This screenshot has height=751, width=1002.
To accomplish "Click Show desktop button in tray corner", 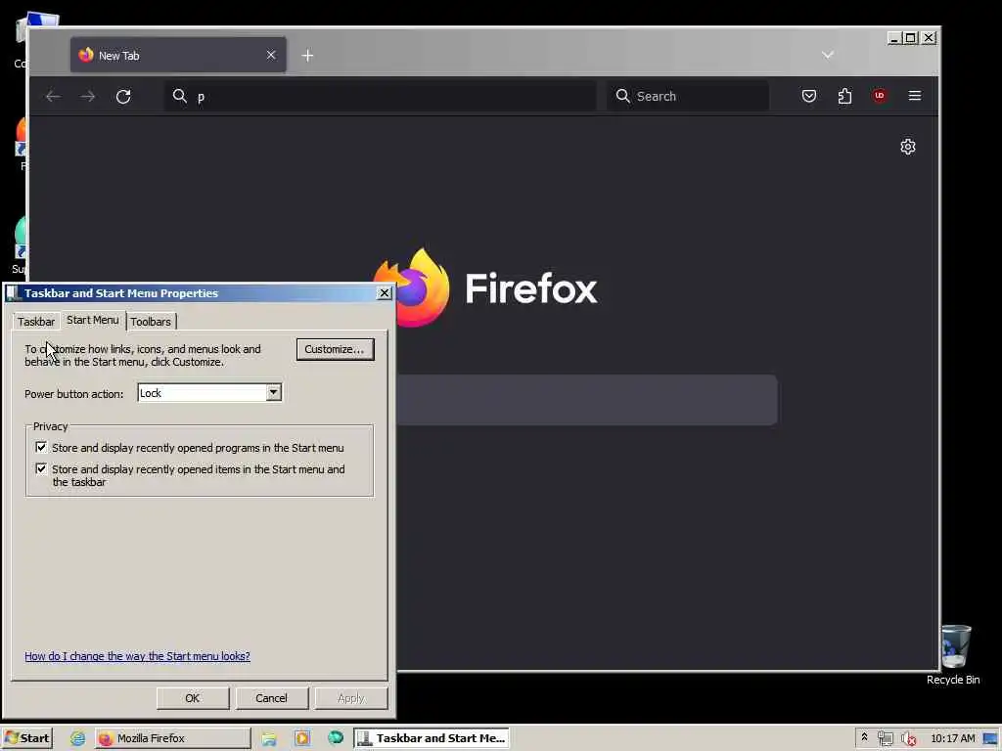I will (991, 738).
